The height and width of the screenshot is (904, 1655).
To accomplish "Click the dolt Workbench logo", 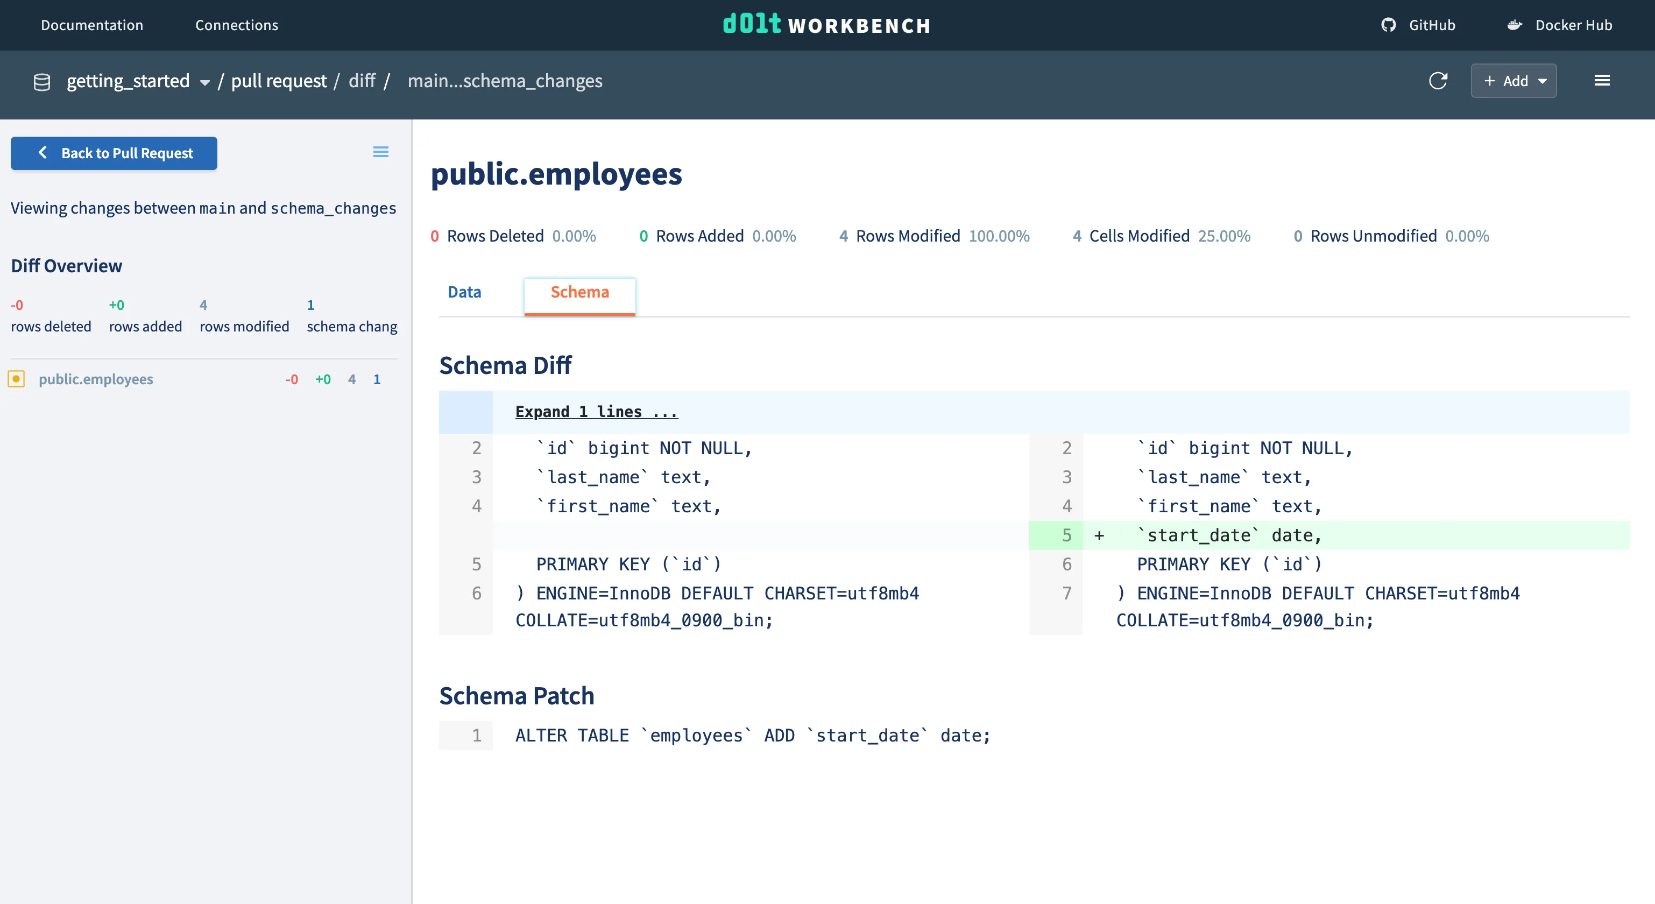I will (826, 25).
